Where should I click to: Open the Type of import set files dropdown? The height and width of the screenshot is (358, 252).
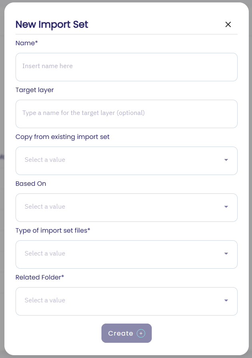point(120,254)
